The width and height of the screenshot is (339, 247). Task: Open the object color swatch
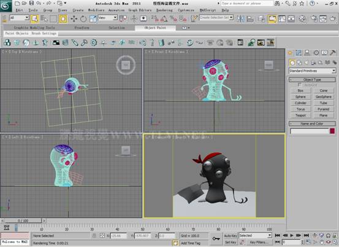332,131
